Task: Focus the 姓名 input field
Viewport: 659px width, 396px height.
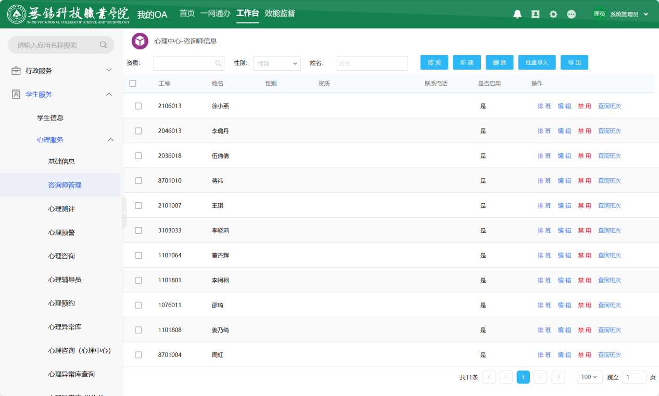Action: point(372,63)
